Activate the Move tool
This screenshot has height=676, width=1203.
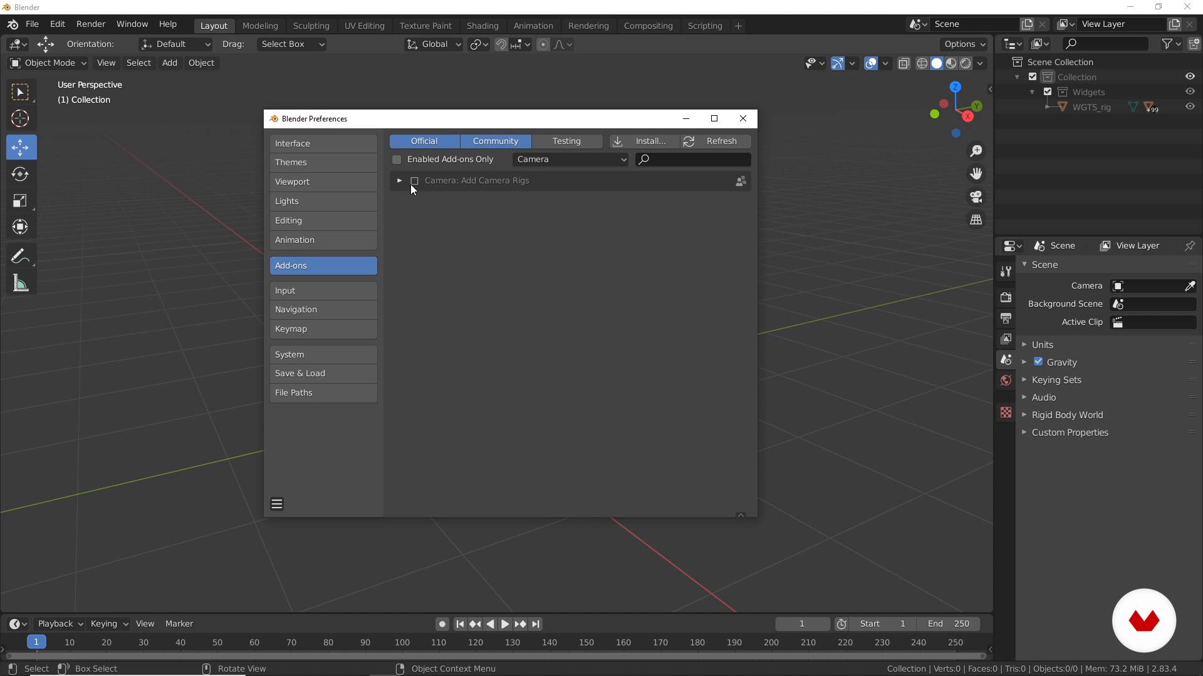20,148
